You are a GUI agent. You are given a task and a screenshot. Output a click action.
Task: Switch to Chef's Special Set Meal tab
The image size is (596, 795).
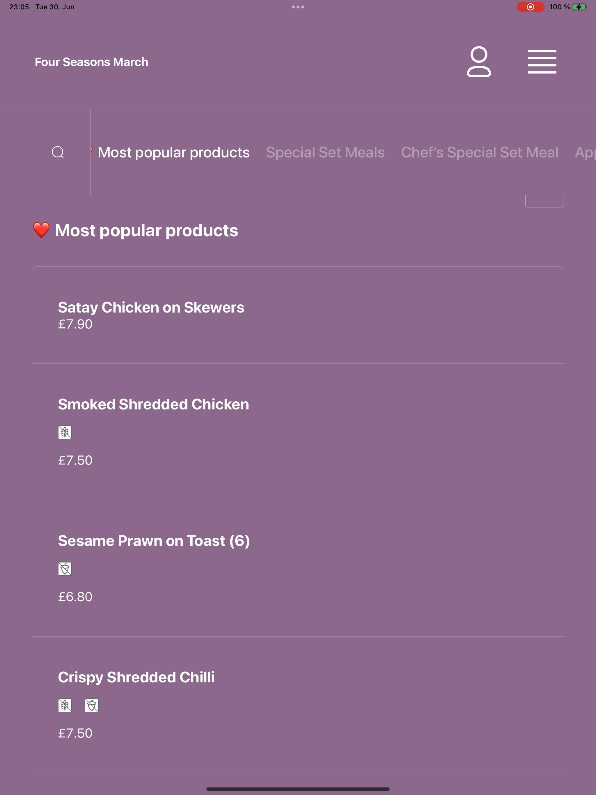pos(480,152)
